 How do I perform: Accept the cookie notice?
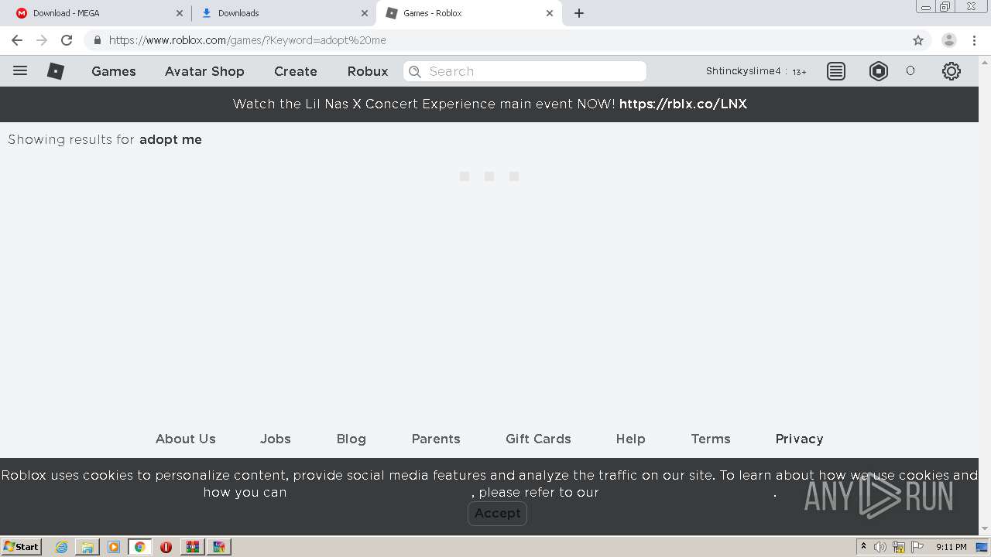[x=497, y=513]
